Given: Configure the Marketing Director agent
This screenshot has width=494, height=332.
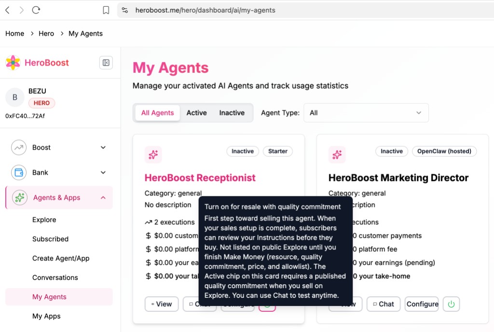Looking at the screenshot, I should click(422, 304).
